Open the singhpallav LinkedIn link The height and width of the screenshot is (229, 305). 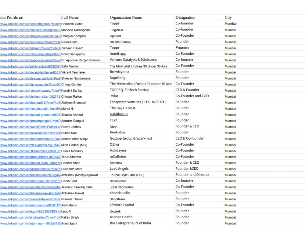pyautogui.click(x=30, y=217)
